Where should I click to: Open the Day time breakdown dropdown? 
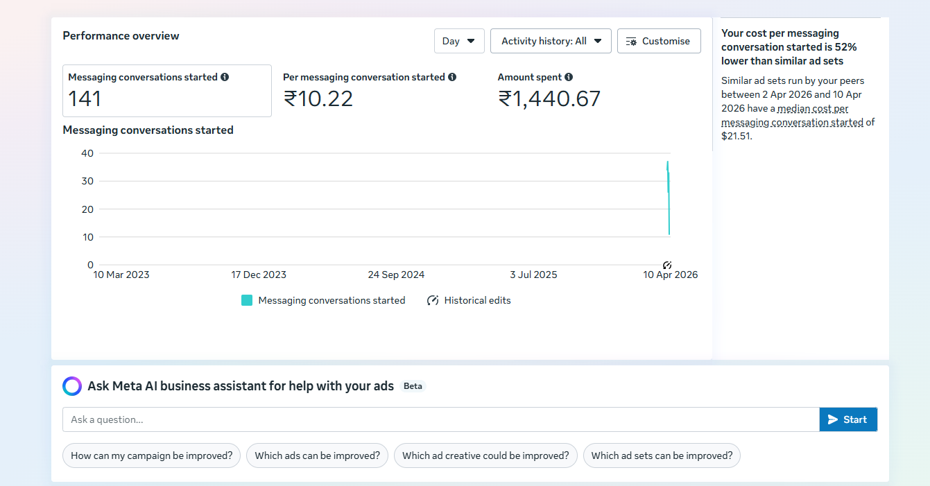[x=458, y=41]
